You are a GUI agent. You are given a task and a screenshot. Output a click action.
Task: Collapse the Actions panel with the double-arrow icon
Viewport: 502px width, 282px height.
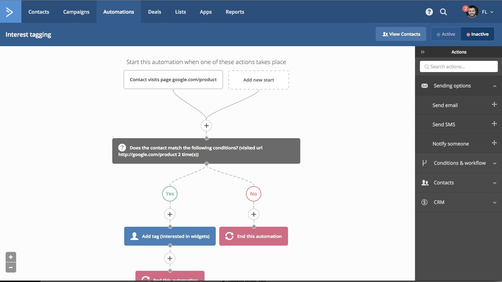[x=423, y=52]
